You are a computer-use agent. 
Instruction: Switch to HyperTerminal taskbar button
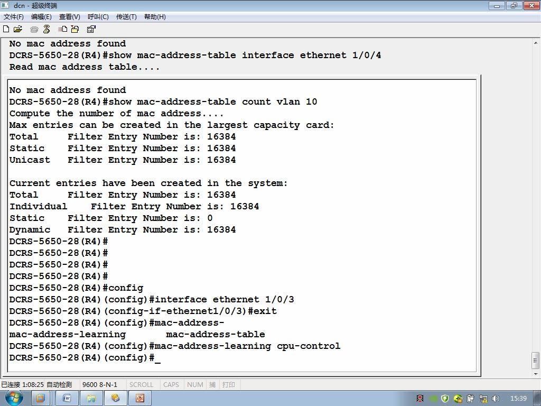click(x=115, y=398)
